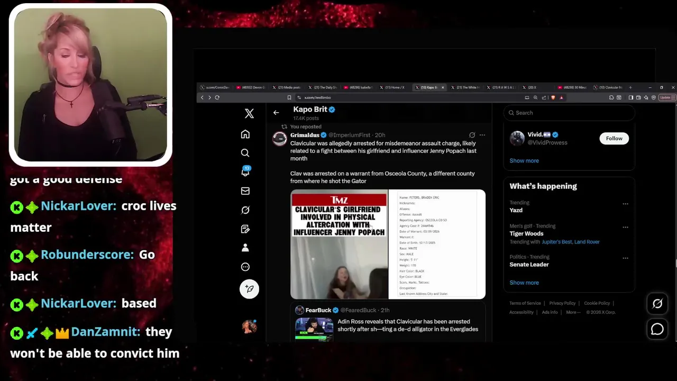The height and width of the screenshot is (381, 677).
Task: Open Messages envelope icon in the sidebar
Action: pos(245,191)
